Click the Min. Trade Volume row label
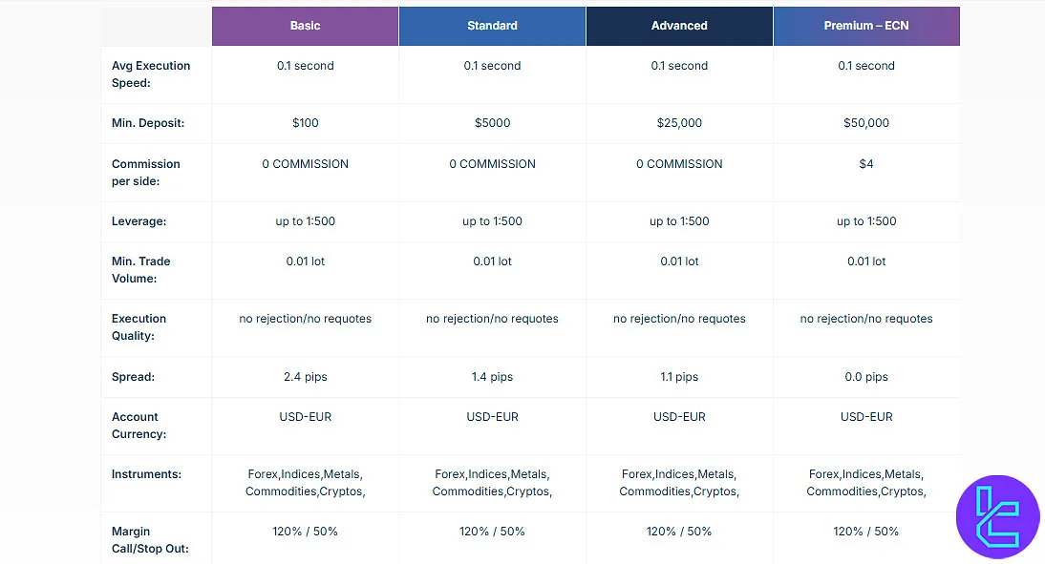This screenshot has height=564, width=1045. (x=141, y=271)
